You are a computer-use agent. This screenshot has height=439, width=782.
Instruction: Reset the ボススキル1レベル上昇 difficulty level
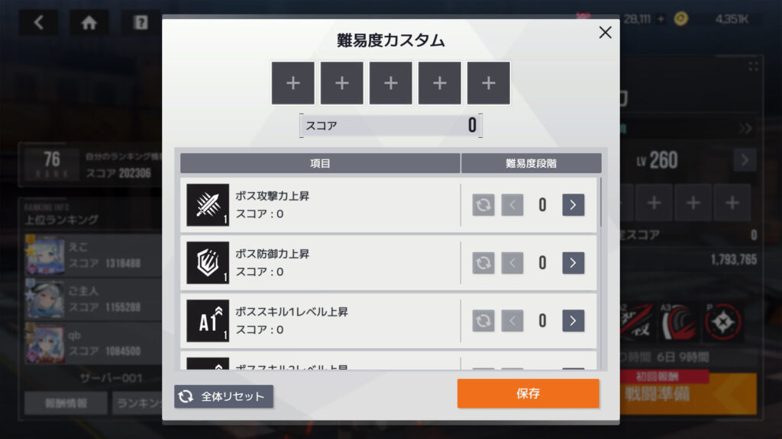(483, 321)
